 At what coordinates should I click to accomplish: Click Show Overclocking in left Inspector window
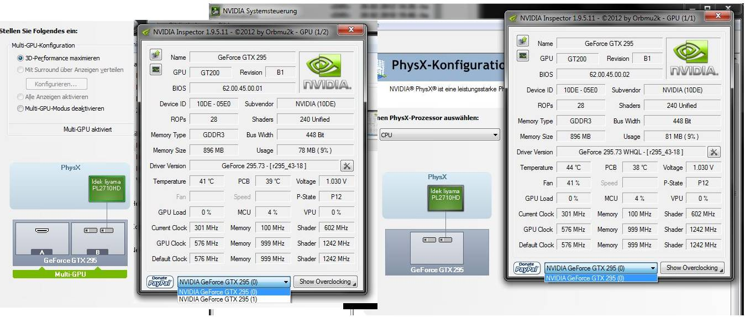325,282
